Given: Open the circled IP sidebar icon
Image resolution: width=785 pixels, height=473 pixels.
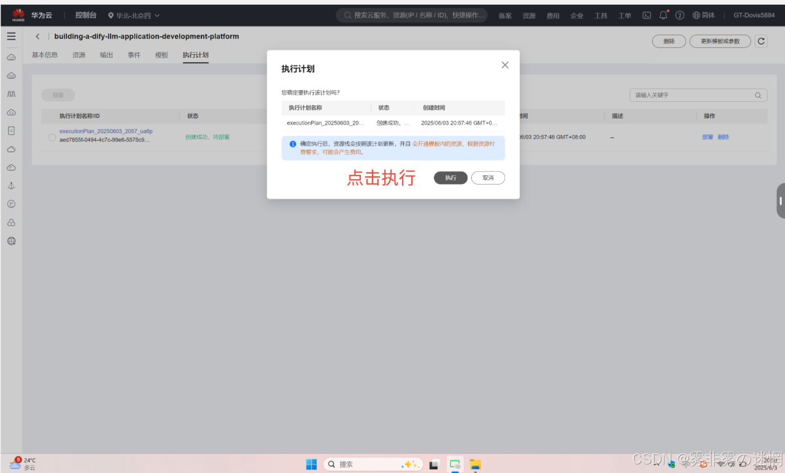Looking at the screenshot, I should click(x=11, y=204).
